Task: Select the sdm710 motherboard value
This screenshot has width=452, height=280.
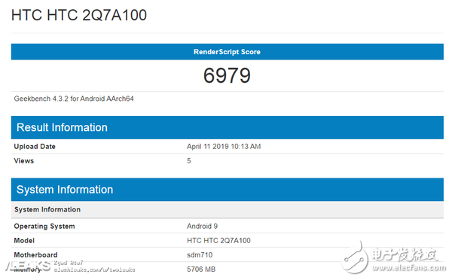Action: click(x=200, y=255)
